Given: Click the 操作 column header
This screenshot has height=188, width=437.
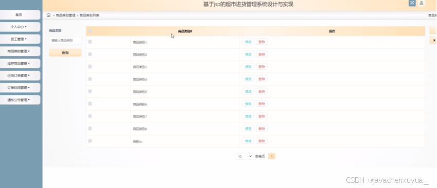Looking at the screenshot, I should tap(332, 31).
